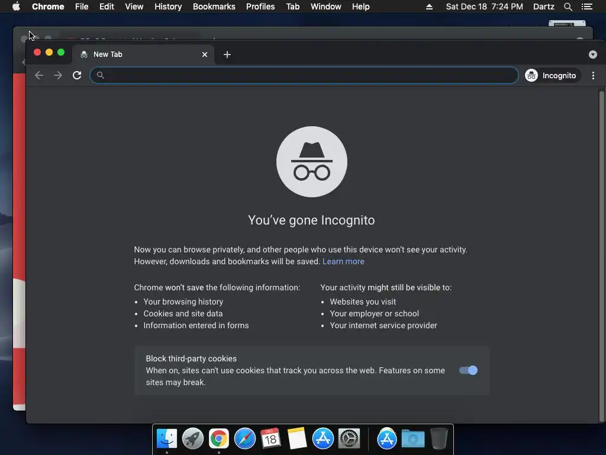606x455 pixels.
Task: Open the History menu
Action: click(168, 7)
